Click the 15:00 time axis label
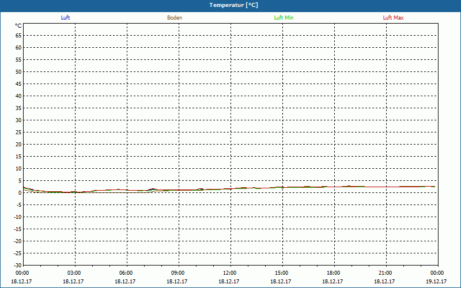461x288 pixels. [281, 273]
